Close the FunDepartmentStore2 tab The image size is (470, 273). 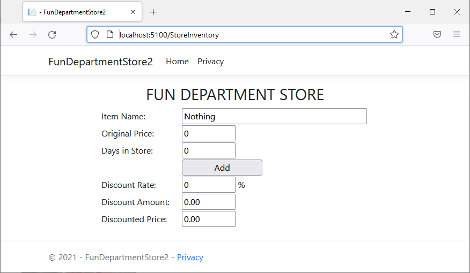[x=133, y=12]
